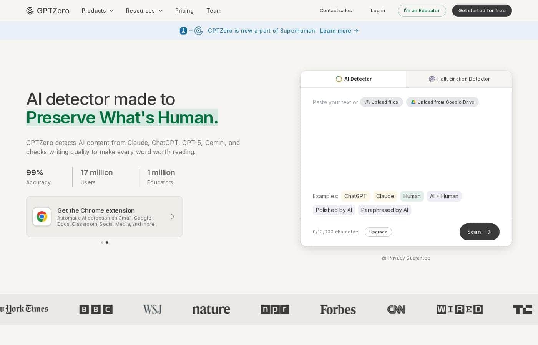The image size is (538, 345).
Task: Click the nature logo
Action: click(x=211, y=309)
